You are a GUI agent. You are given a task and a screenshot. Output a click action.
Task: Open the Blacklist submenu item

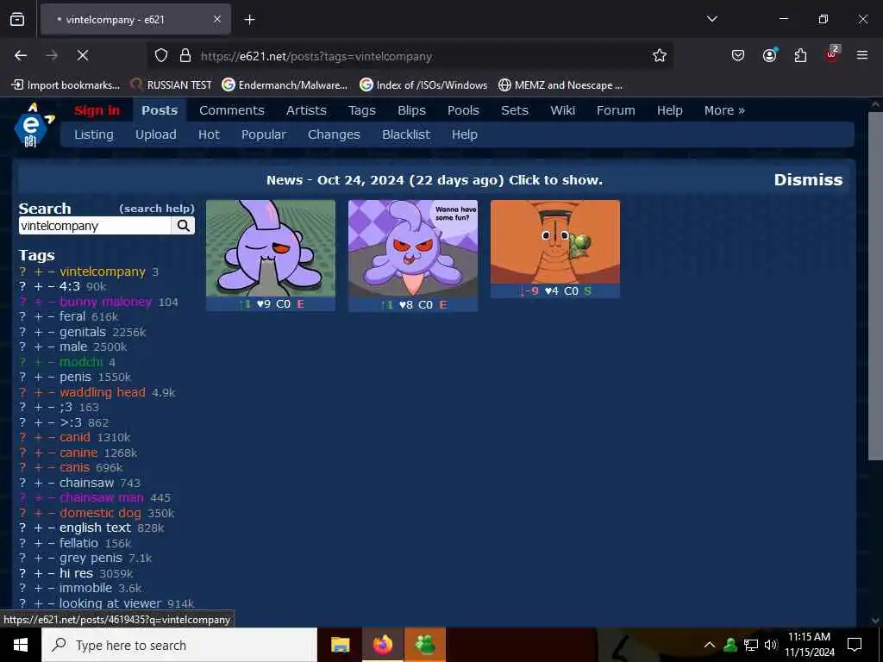click(x=405, y=134)
